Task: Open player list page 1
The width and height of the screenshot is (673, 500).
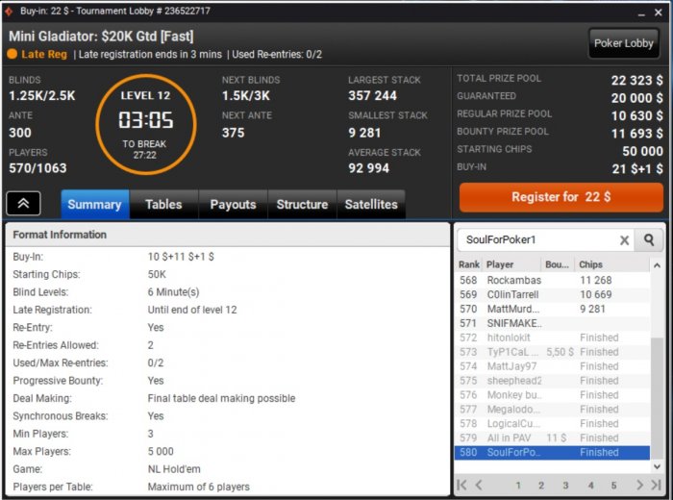Action: pyautogui.click(x=518, y=486)
